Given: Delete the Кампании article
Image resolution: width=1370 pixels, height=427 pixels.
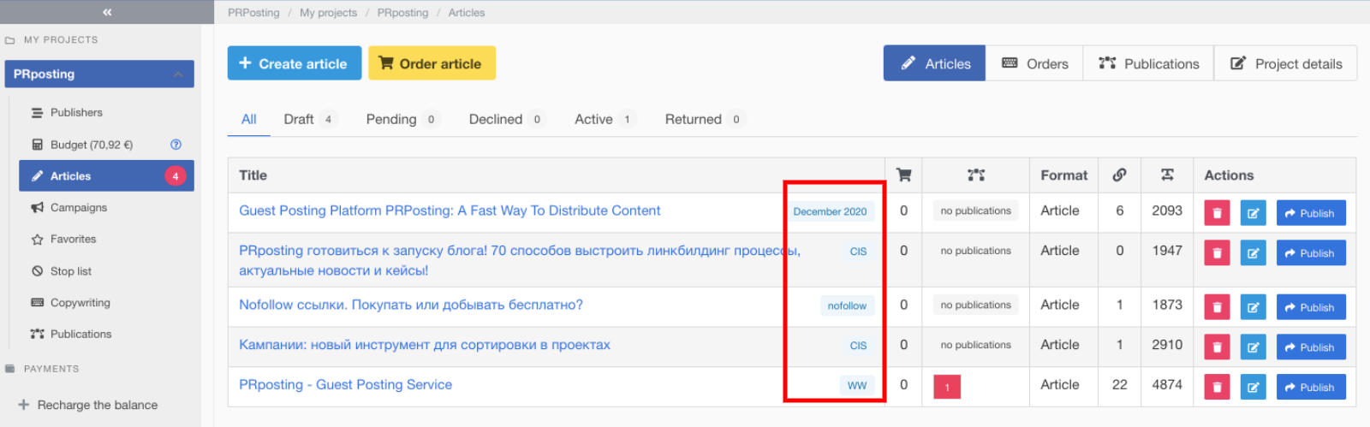Looking at the screenshot, I should (1217, 347).
